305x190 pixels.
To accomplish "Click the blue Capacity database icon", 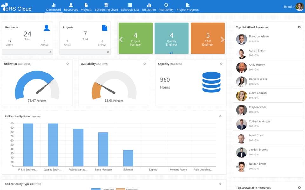I will pyautogui.click(x=212, y=82).
